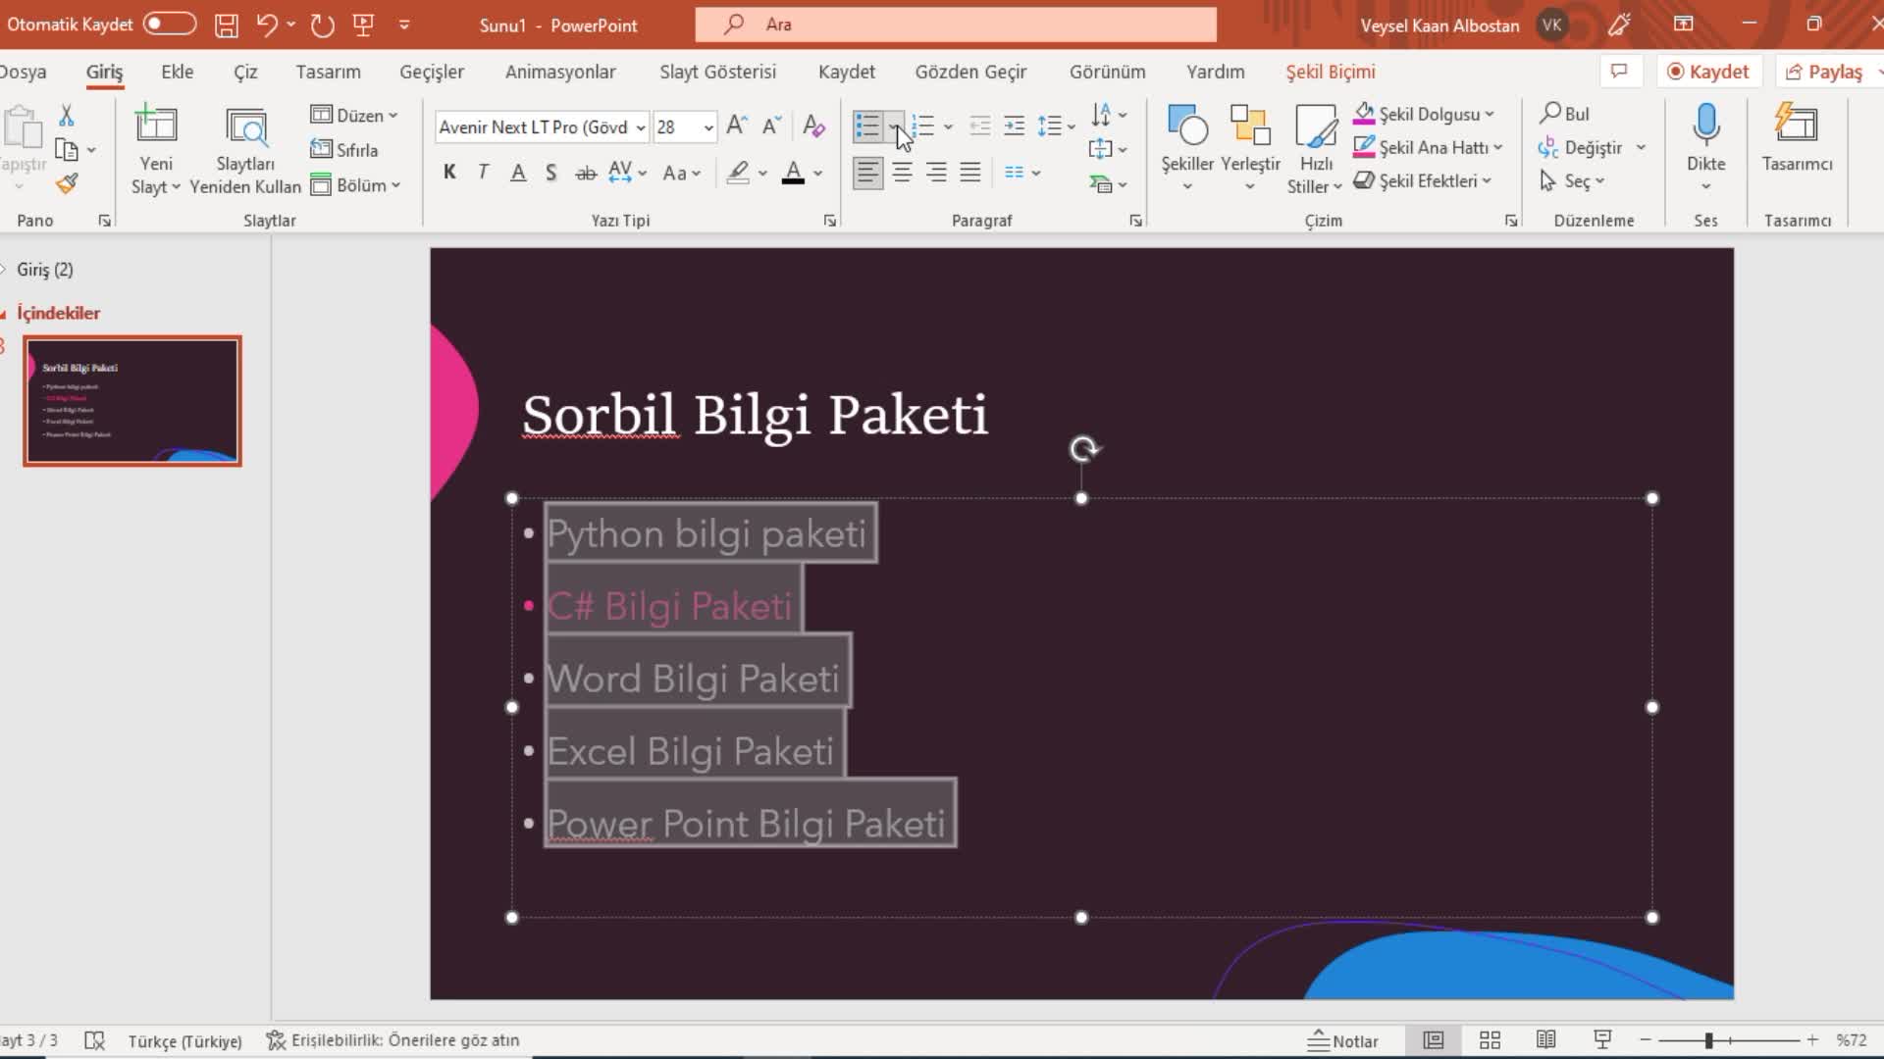
Task: Toggle bold K formatting
Action: (x=449, y=173)
